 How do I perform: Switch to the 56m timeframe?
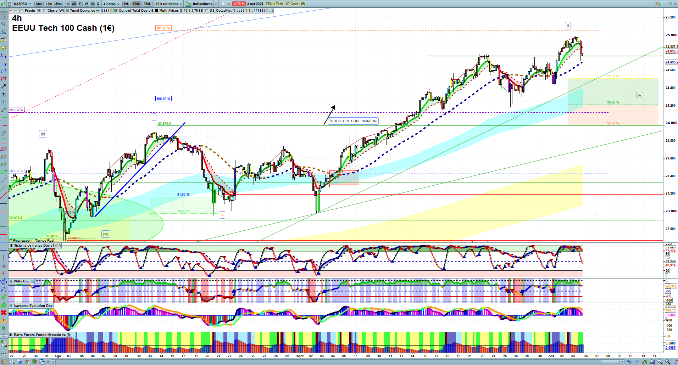click(x=59, y=4)
